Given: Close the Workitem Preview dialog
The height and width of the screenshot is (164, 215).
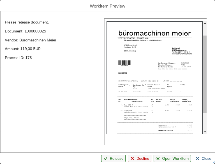Looking at the screenshot, I should pyautogui.click(x=203, y=158).
